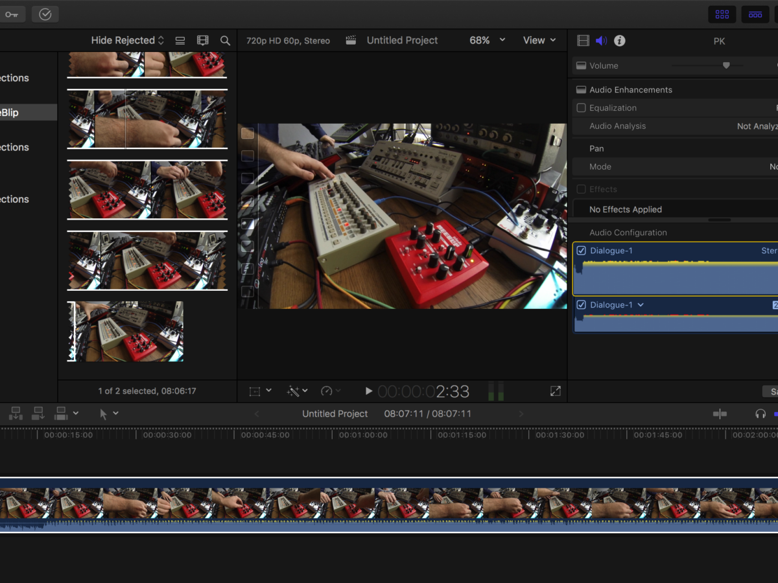778x583 pixels.
Task: Select the bottom clip thumbnail in browser
Action: pyautogui.click(x=126, y=331)
